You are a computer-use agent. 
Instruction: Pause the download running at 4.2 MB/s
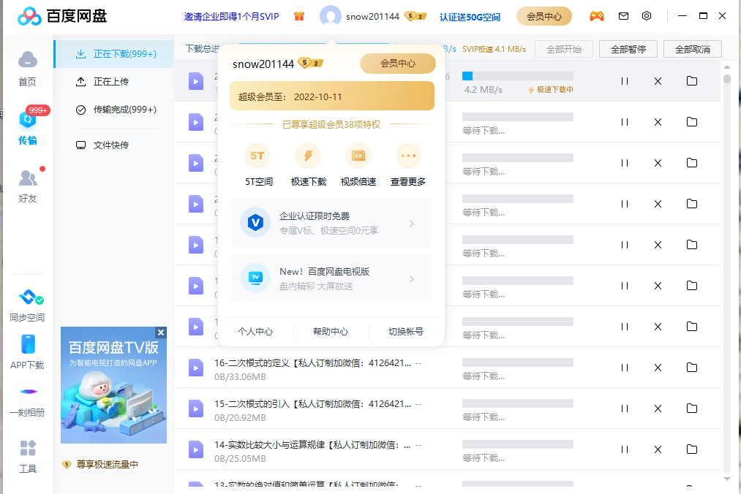click(624, 81)
